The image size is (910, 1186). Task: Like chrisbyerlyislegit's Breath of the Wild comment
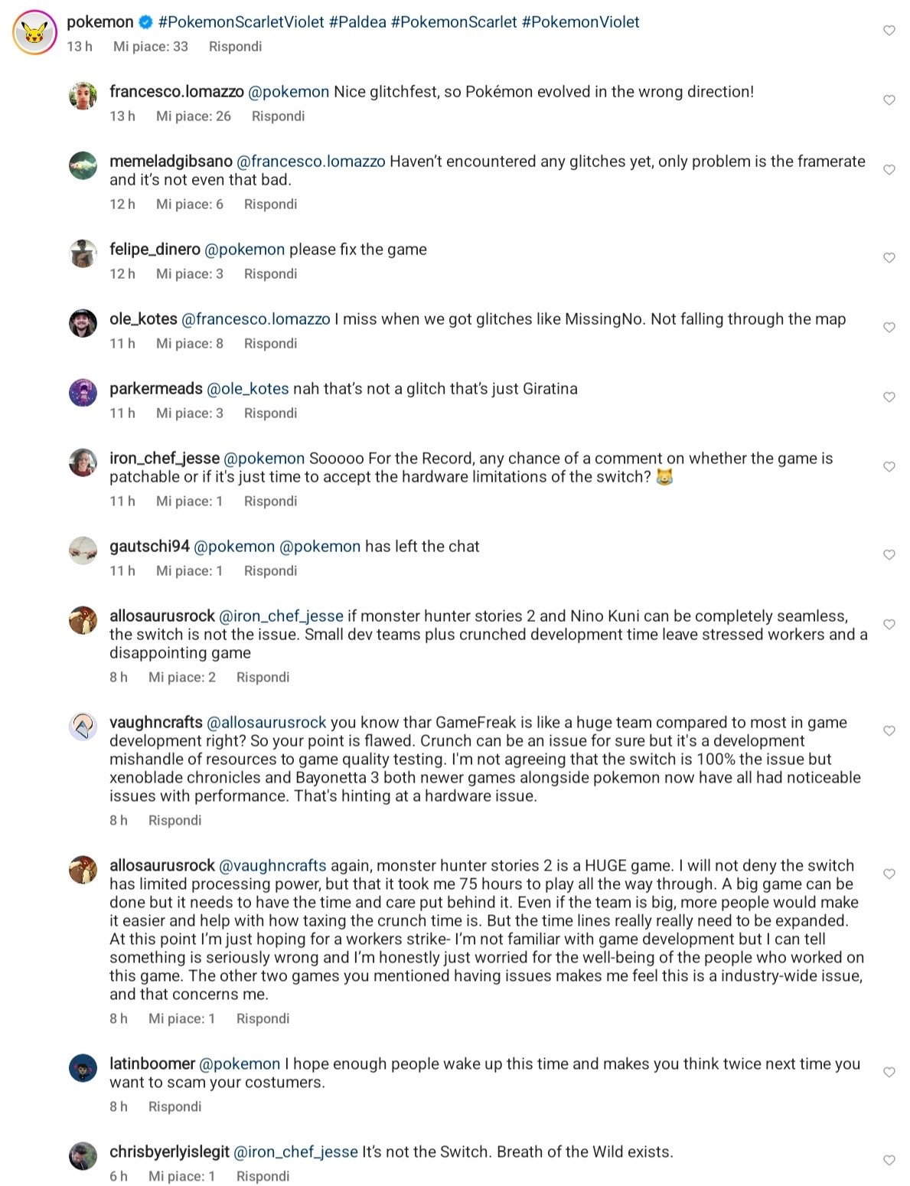pyautogui.click(x=889, y=1161)
